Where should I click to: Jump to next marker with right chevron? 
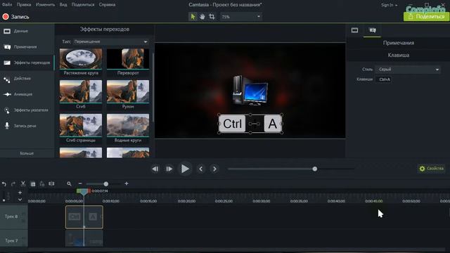point(214,169)
